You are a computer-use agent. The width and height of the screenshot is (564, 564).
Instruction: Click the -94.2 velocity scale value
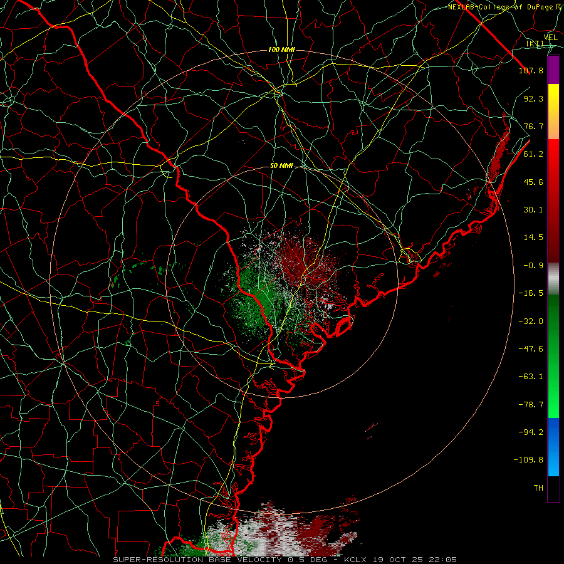[531, 432]
